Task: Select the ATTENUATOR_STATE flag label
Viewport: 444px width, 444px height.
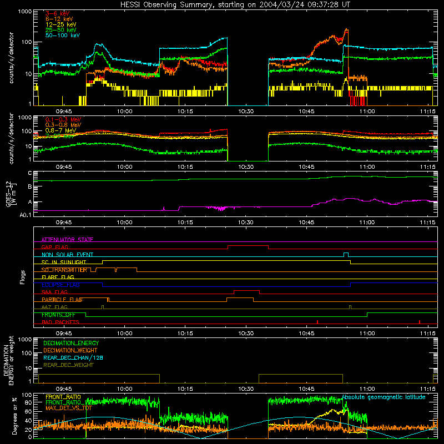Action: pos(67,240)
